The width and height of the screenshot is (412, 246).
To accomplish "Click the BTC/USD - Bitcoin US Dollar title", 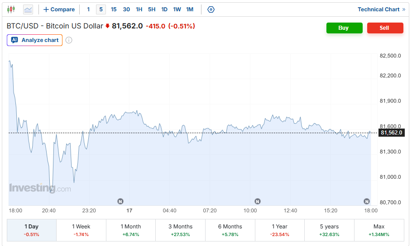I will tap(55, 26).
